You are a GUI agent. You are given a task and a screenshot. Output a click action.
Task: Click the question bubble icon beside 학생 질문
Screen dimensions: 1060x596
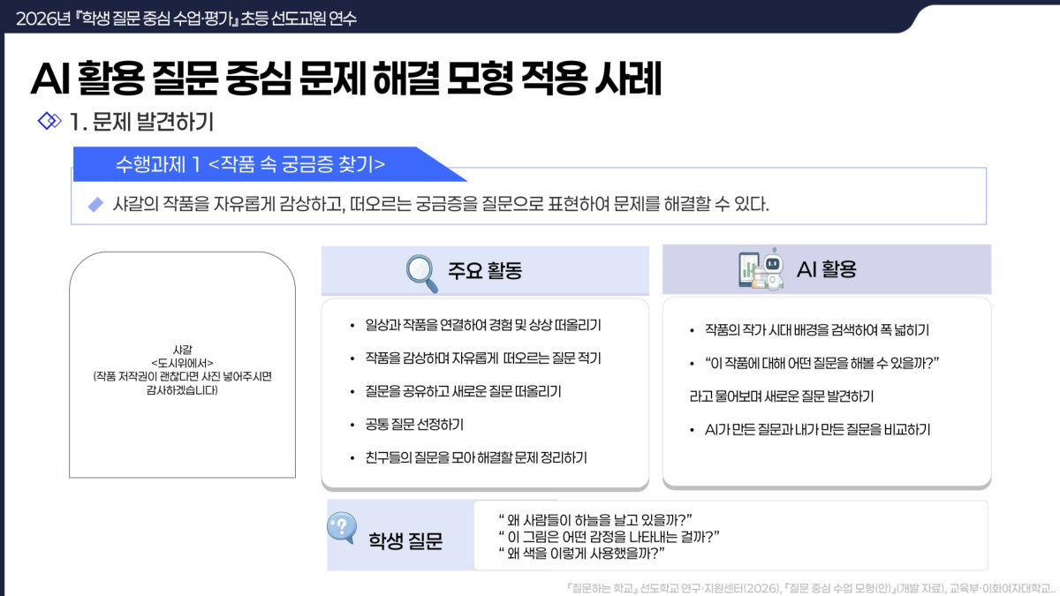coord(342,527)
